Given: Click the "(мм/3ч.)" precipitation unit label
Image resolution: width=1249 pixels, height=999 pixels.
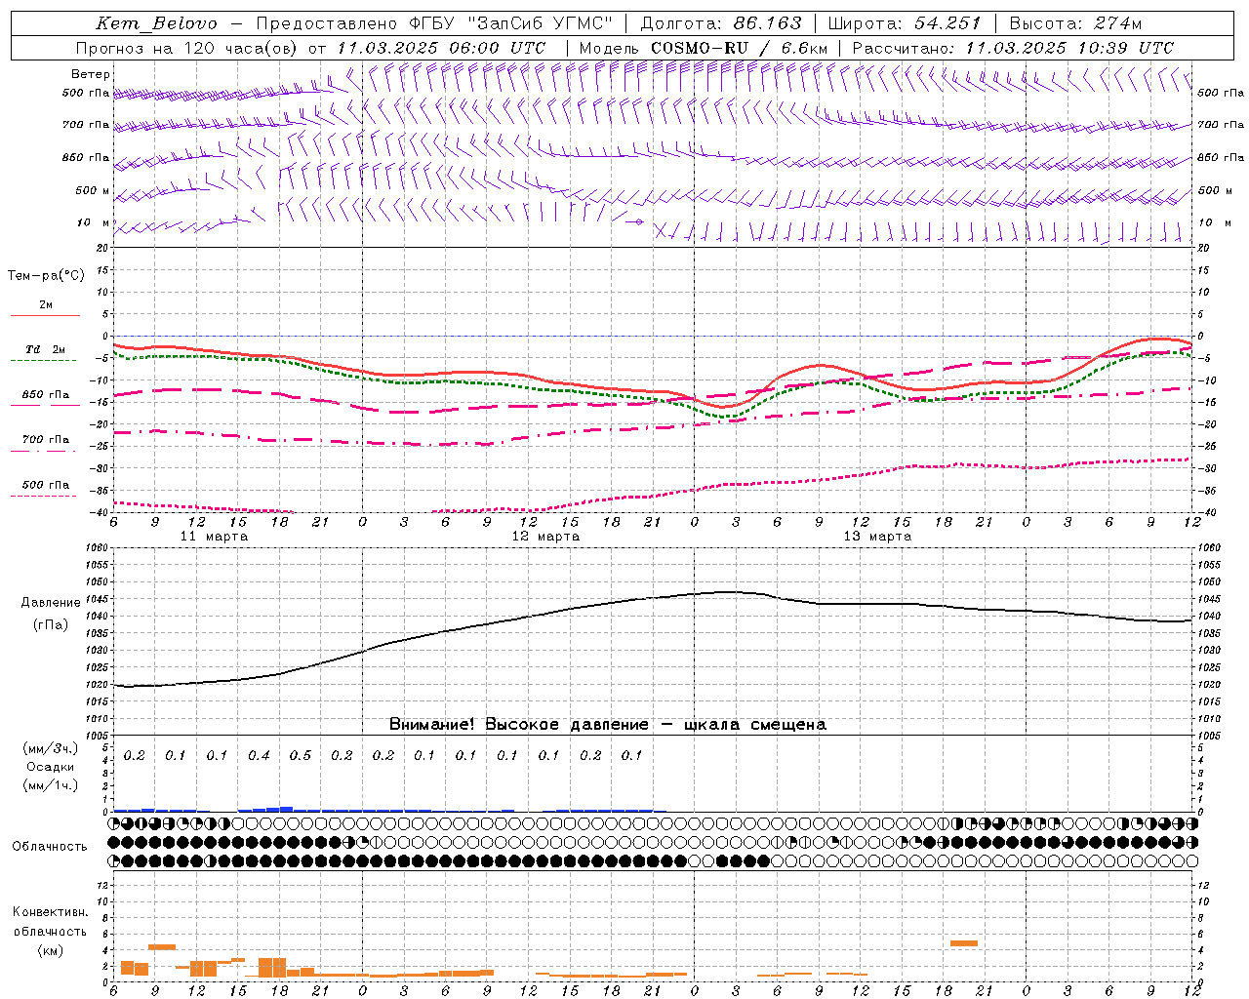Looking at the screenshot, I should [51, 748].
